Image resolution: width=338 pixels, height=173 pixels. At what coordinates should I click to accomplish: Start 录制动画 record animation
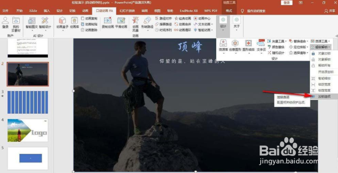click(108, 23)
